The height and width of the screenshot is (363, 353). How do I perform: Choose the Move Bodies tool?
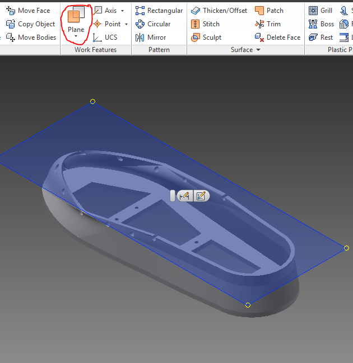(31, 37)
